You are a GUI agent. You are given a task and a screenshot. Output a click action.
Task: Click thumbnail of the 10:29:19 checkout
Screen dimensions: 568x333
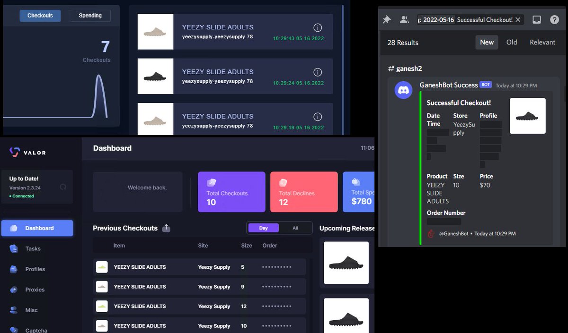155,119
